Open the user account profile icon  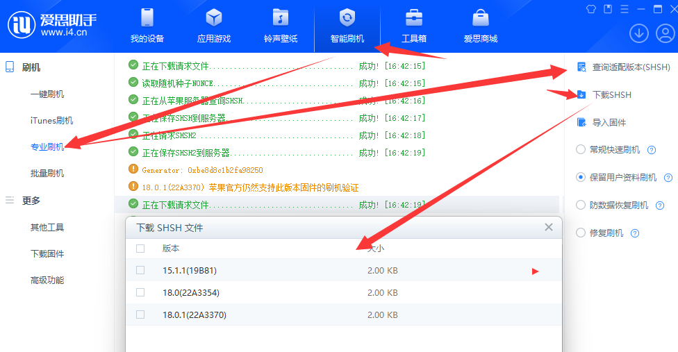pyautogui.click(x=665, y=33)
